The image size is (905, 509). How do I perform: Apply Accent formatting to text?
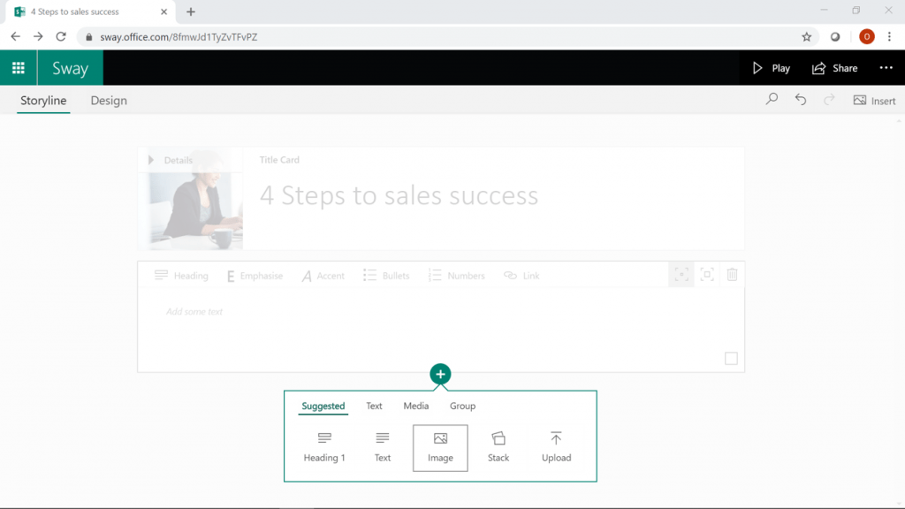tap(323, 275)
